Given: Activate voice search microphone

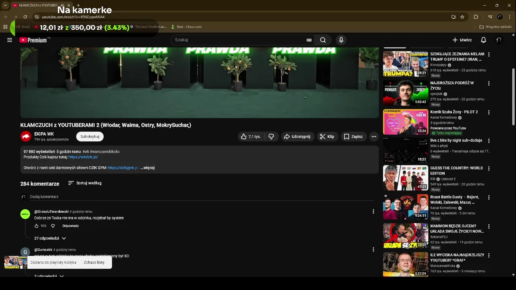Looking at the screenshot, I should (341, 40).
